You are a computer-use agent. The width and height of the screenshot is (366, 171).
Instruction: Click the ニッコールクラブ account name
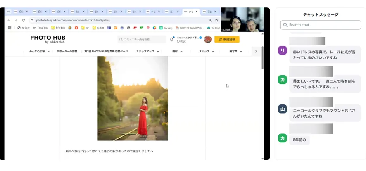(x=188, y=38)
